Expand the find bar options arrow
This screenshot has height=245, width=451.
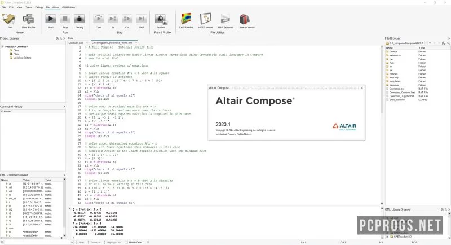[x=148, y=242]
